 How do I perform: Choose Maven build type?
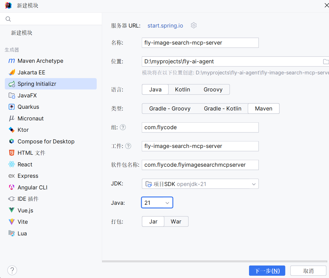263,109
